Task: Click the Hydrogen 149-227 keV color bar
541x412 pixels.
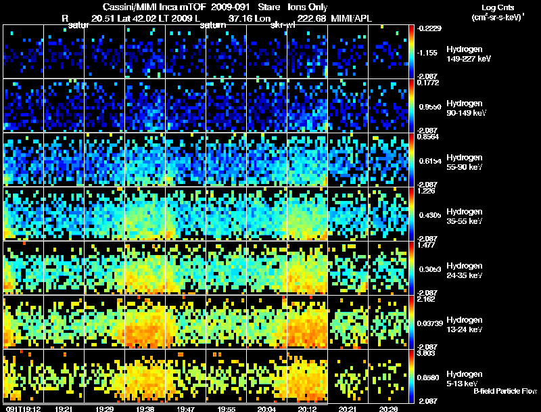Action: pos(411,52)
